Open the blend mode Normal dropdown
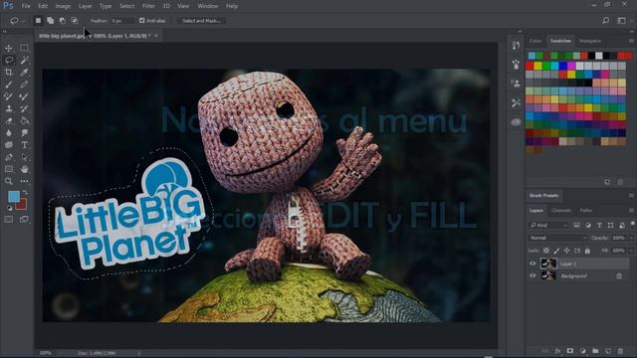The image size is (637, 358). click(557, 238)
